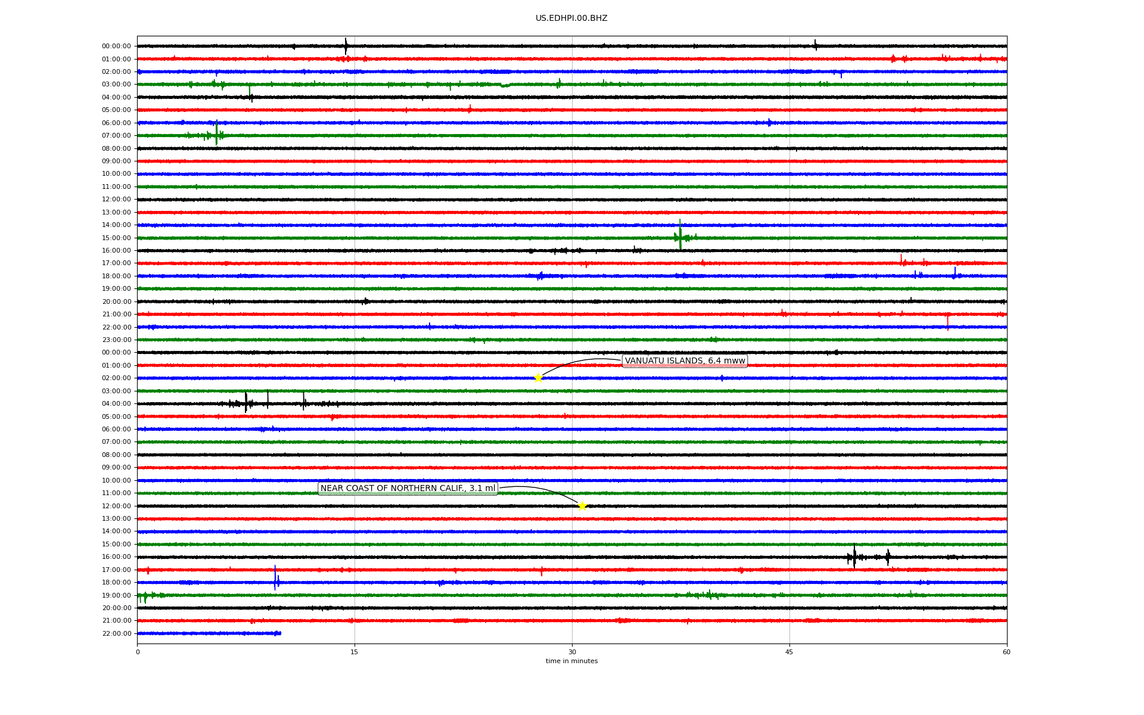Click the NEAR COAST OF NORTHERN CALIF. label
1144x715 pixels.
click(408, 489)
